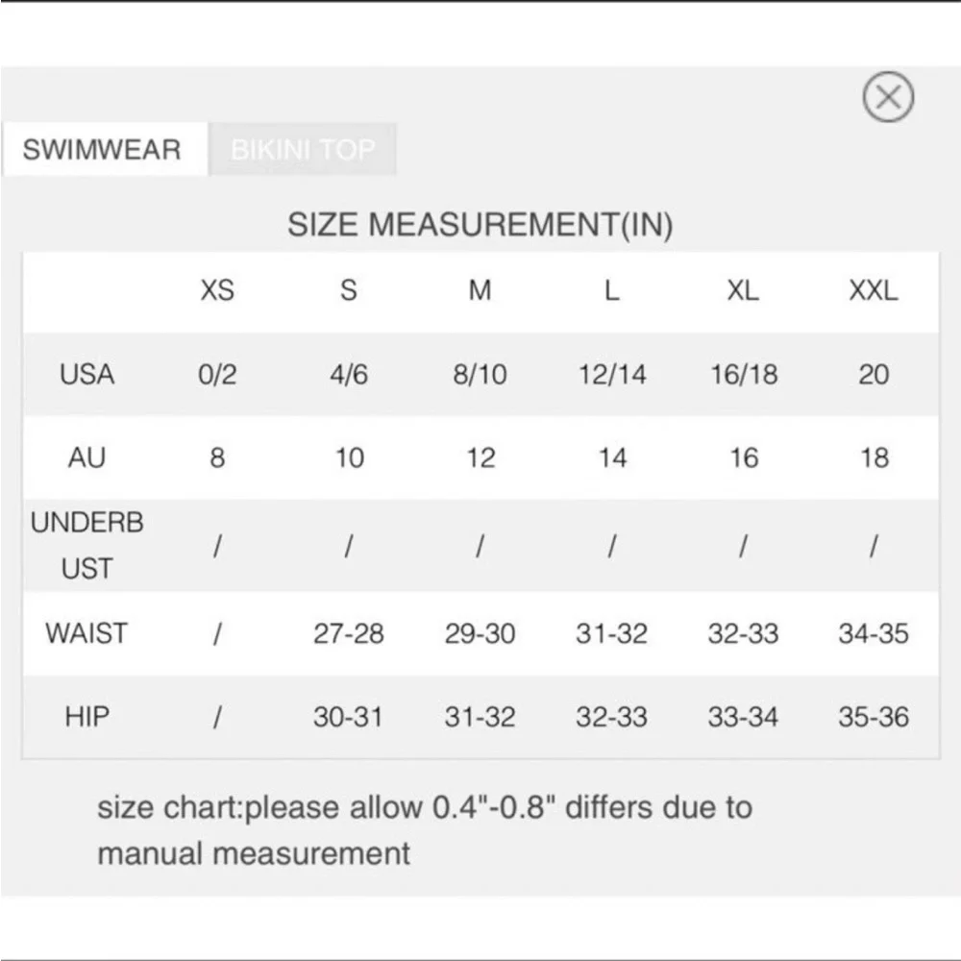Image resolution: width=961 pixels, height=961 pixels.
Task: Select the 27-28 waist value for S
Action: coord(349,633)
